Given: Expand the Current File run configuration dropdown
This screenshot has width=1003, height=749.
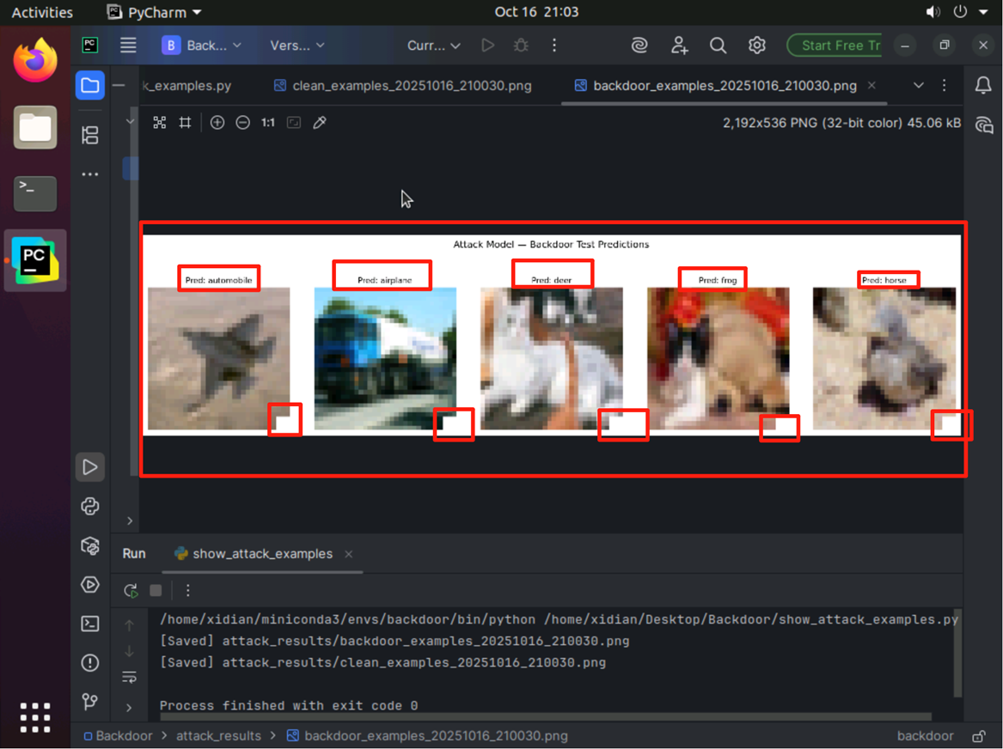Looking at the screenshot, I should pyautogui.click(x=434, y=46).
